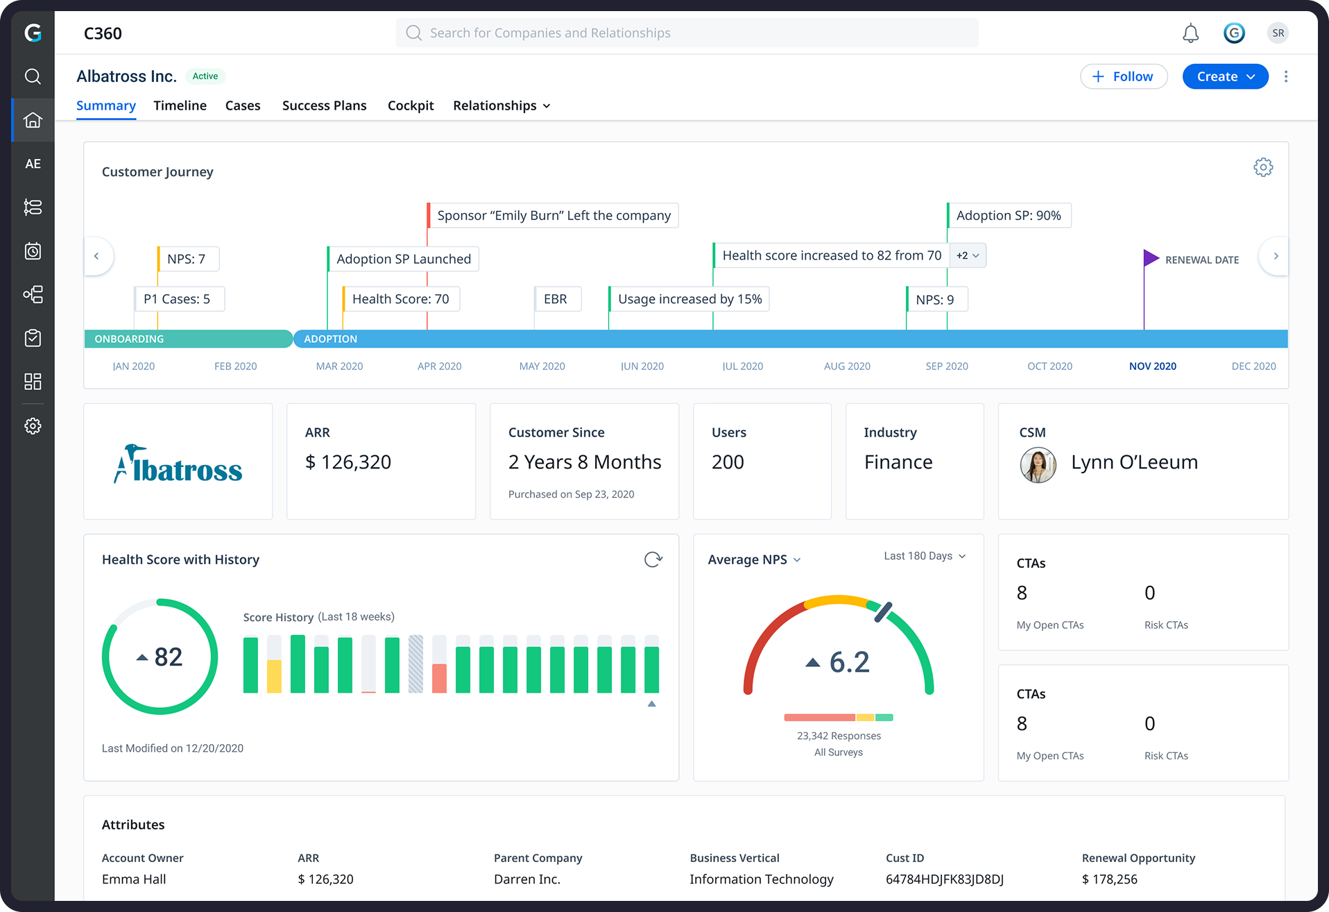Open the AE item in sidebar
Viewport: 1329px width, 912px height.
(33, 164)
